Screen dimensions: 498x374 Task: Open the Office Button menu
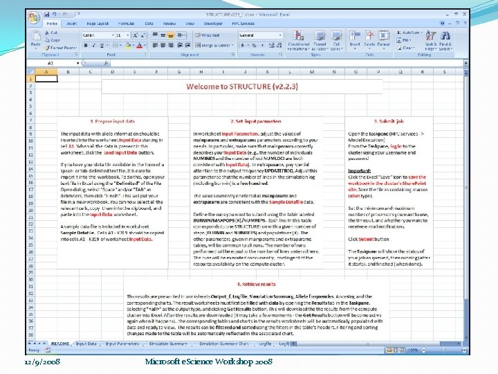[x=34, y=17]
